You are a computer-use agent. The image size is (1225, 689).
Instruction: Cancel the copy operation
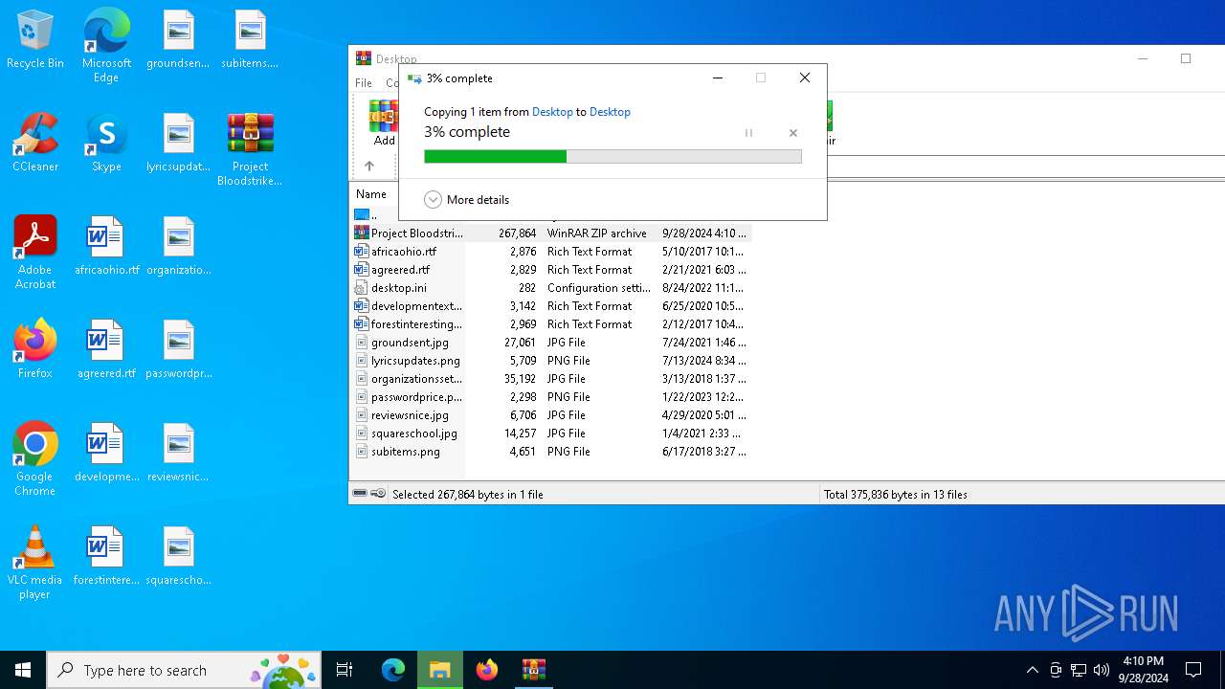[792, 133]
